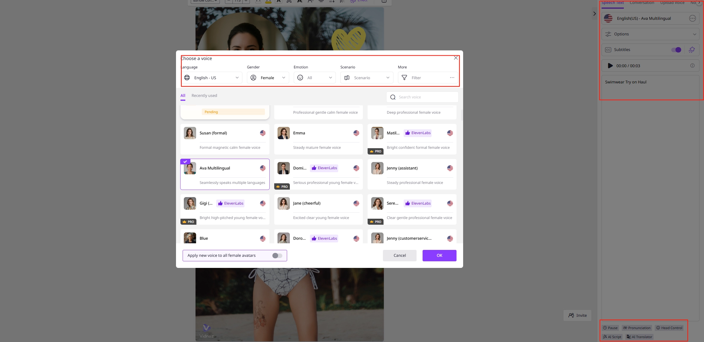Toggle Apply new voice to all female avatars
Image resolution: width=704 pixels, height=342 pixels.
point(277,256)
